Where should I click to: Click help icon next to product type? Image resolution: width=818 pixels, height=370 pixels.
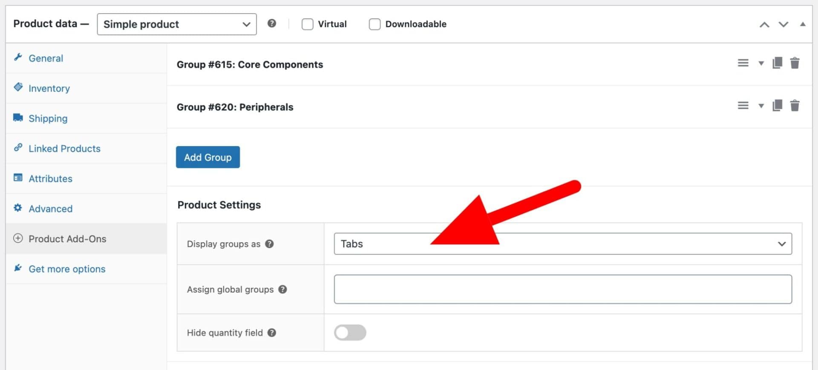(272, 23)
